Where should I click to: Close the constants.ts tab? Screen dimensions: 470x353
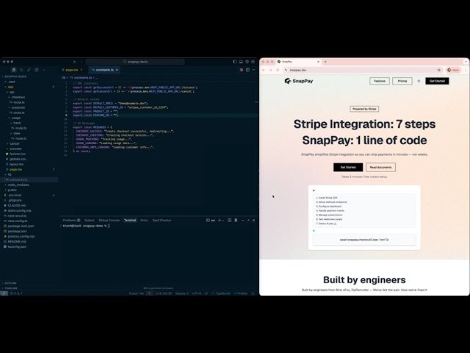(x=117, y=70)
